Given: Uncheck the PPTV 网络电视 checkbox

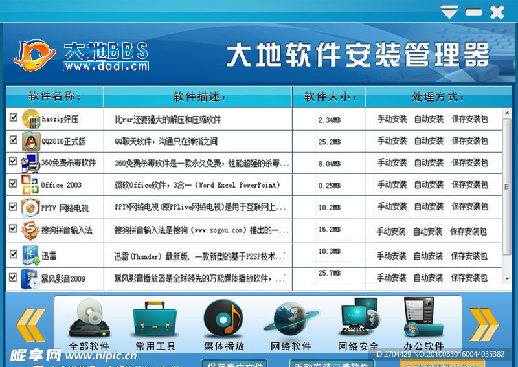Looking at the screenshot, I should pos(13,206).
